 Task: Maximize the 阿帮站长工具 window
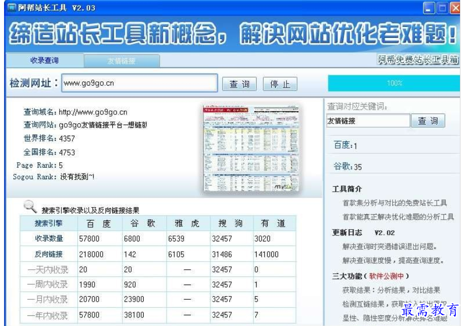[442, 8]
